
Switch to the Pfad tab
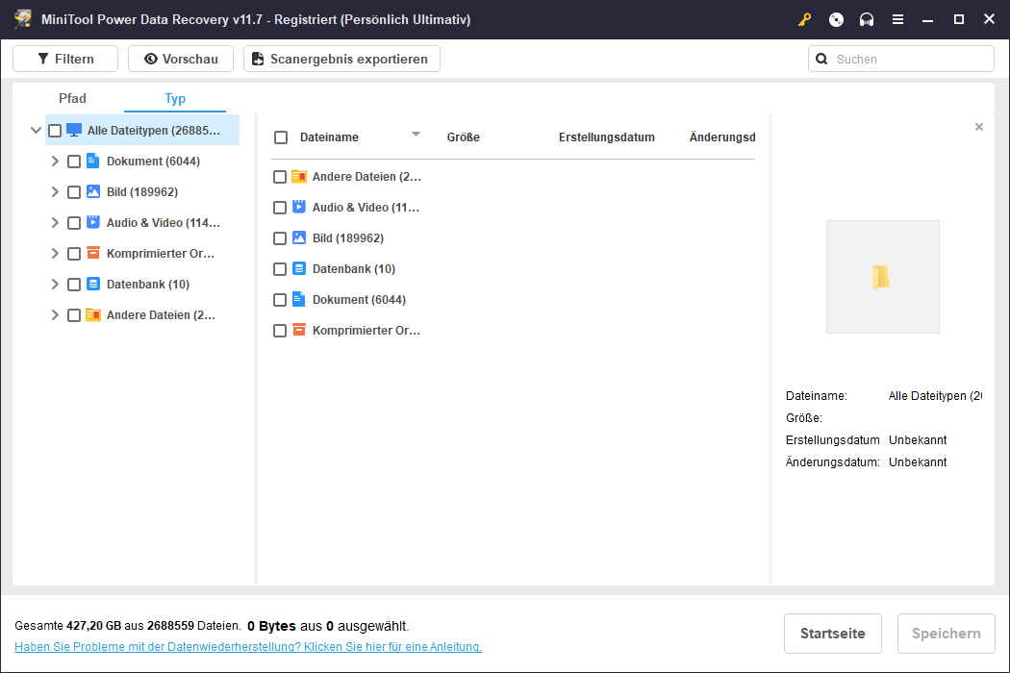click(x=72, y=98)
